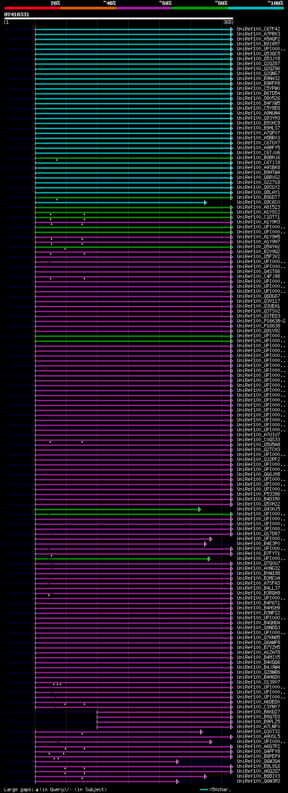Select the UniRef100_Q4ST86 label
The width and height of the screenshot is (288, 793).
point(258,272)
